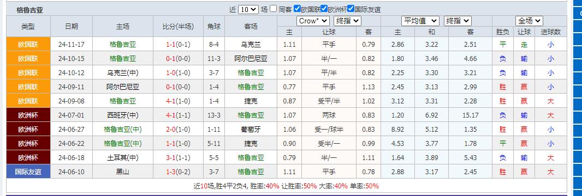The image size is (582, 196).
Task: Toggle the 同客 checkbox
Action: click(x=273, y=9)
